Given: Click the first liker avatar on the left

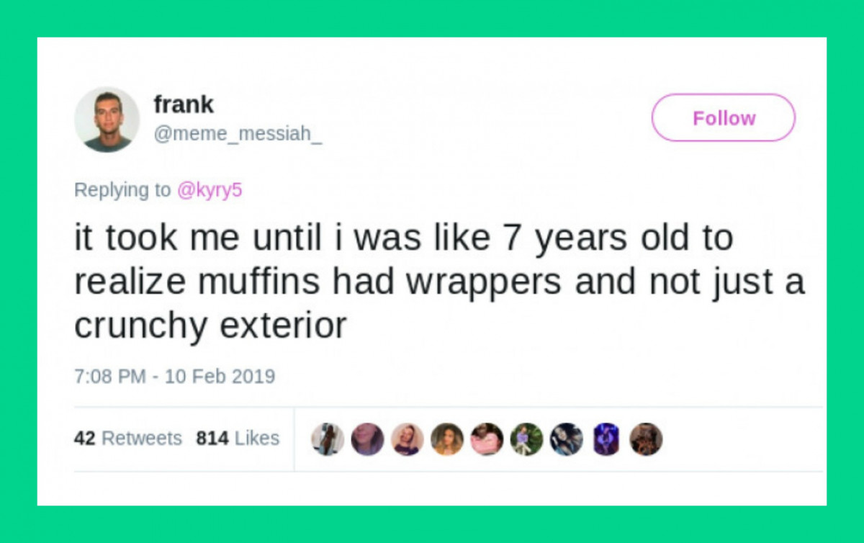Looking at the screenshot, I should click(328, 439).
